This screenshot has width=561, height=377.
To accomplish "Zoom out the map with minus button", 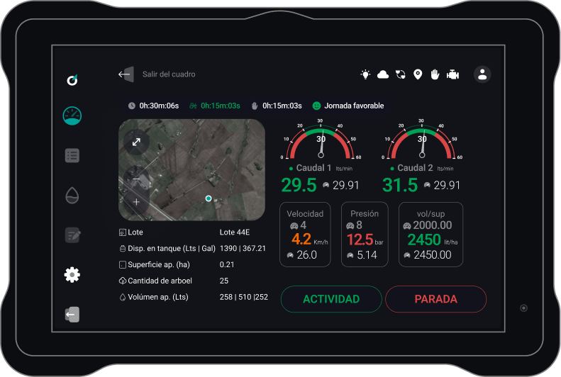I will click(136, 179).
